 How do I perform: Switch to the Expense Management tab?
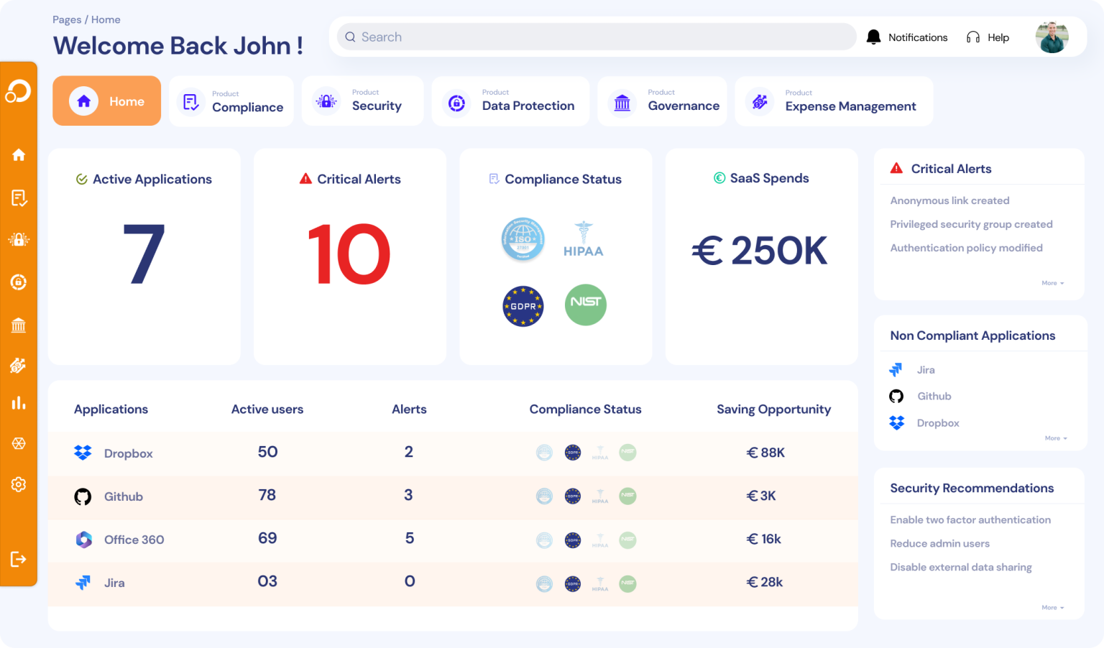834,101
